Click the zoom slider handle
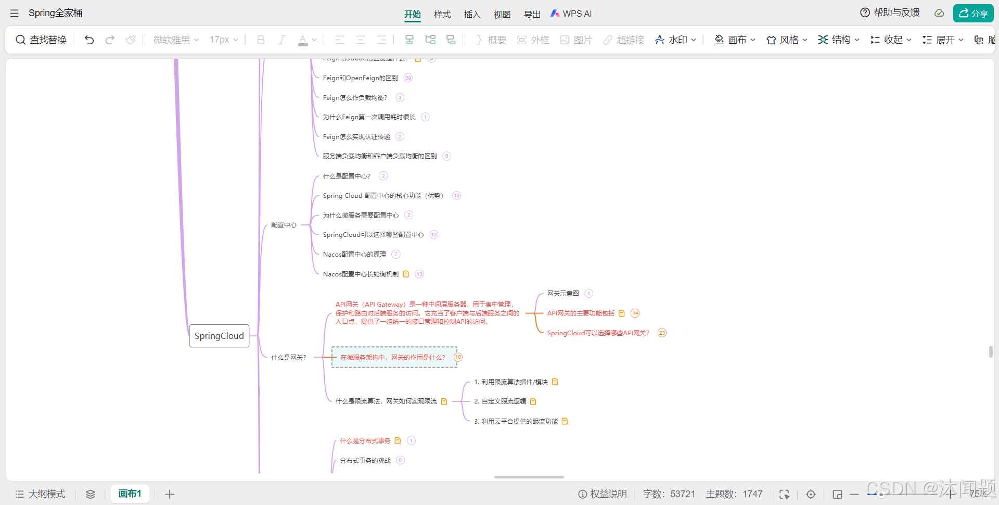The image size is (999, 505). point(881,494)
